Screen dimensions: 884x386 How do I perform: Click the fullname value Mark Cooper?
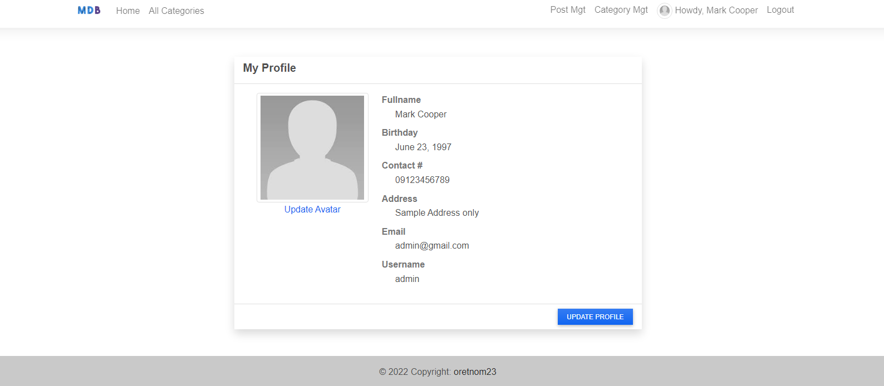tap(421, 115)
